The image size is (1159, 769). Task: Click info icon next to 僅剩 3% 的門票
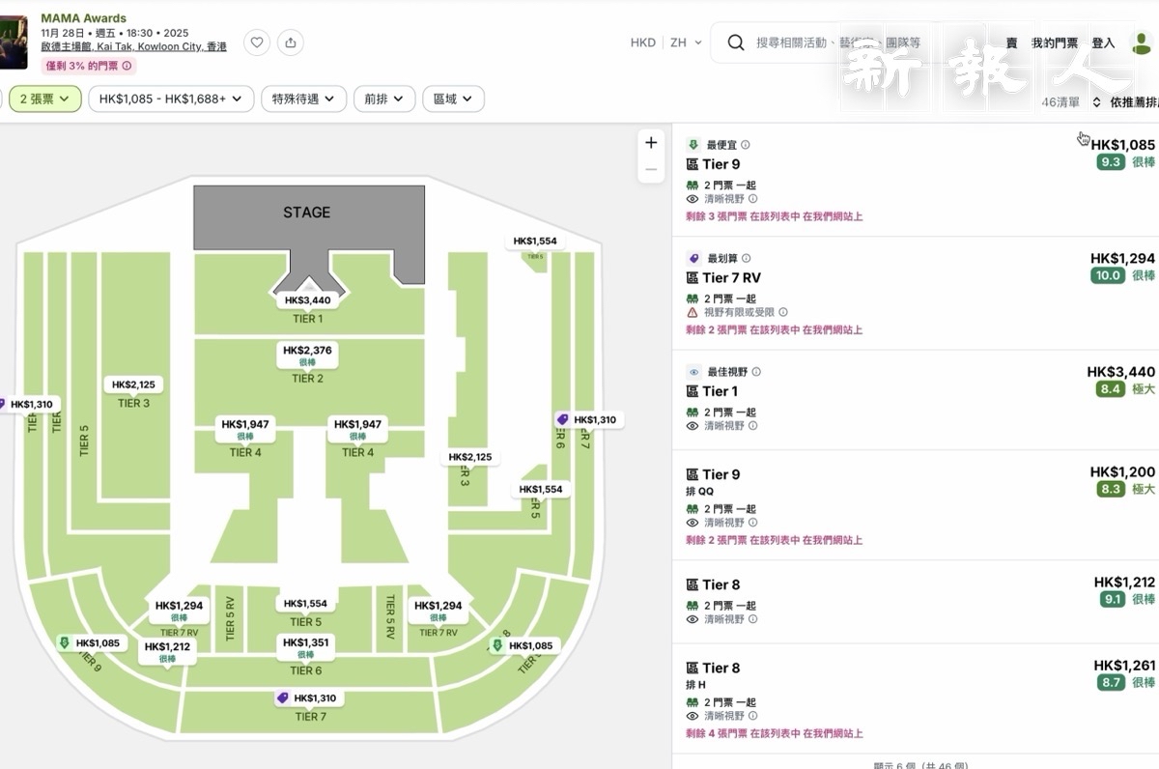[x=127, y=66]
